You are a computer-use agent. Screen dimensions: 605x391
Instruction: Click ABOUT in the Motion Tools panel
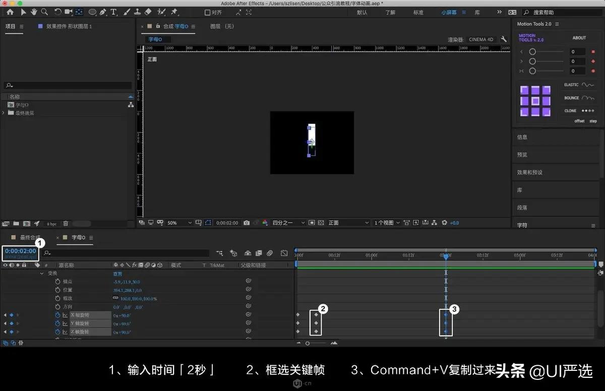(579, 37)
